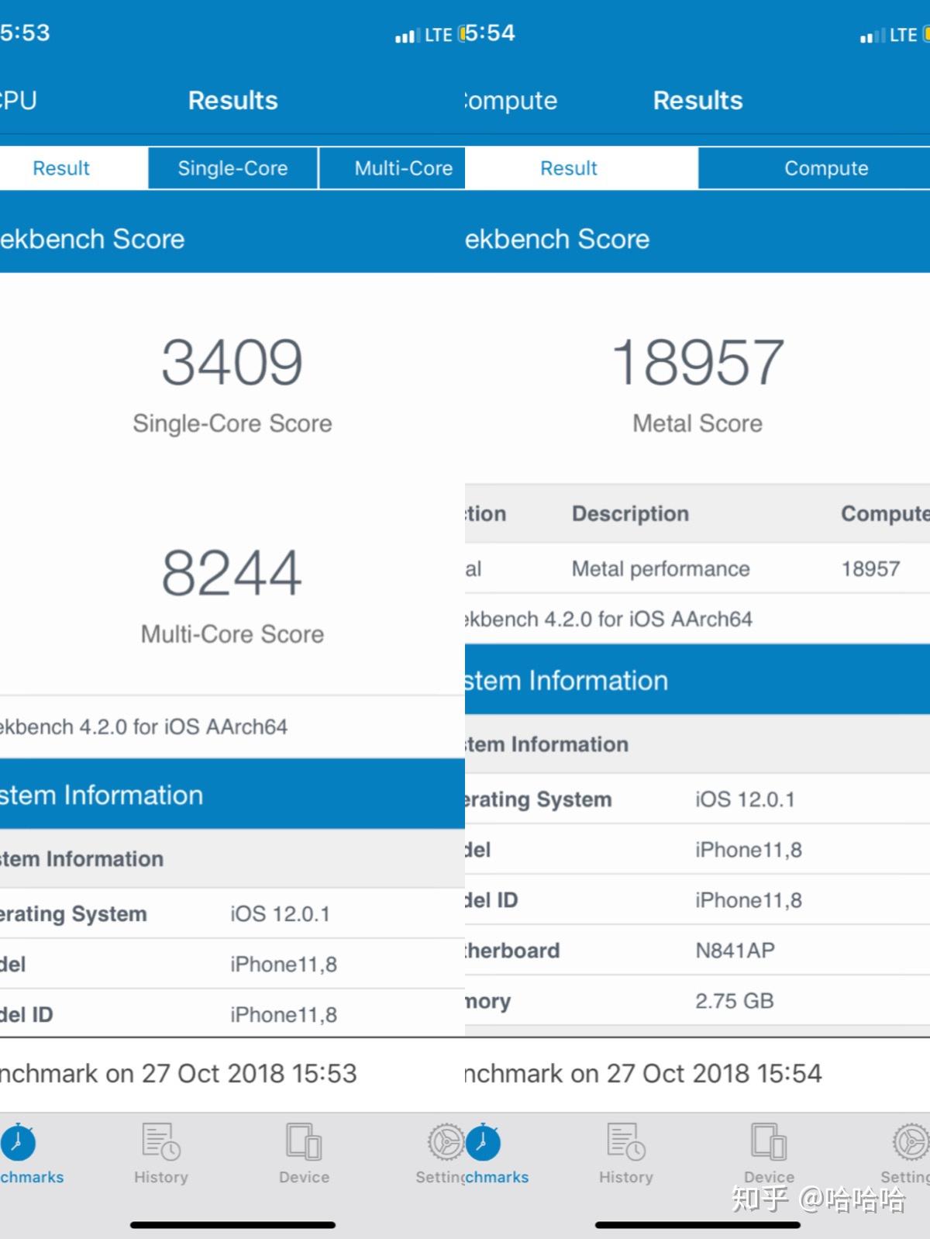Go back to Compute screen
Viewport: 930px width, 1239px height.
[511, 101]
